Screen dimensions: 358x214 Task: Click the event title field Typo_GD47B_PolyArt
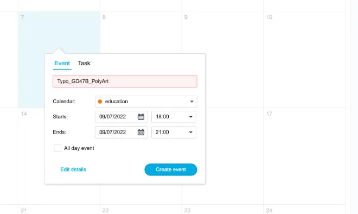(x=125, y=81)
